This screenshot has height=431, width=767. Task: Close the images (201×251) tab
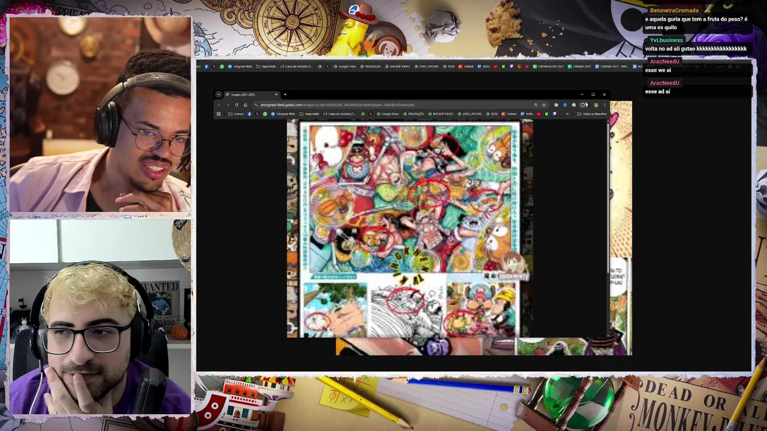click(276, 95)
